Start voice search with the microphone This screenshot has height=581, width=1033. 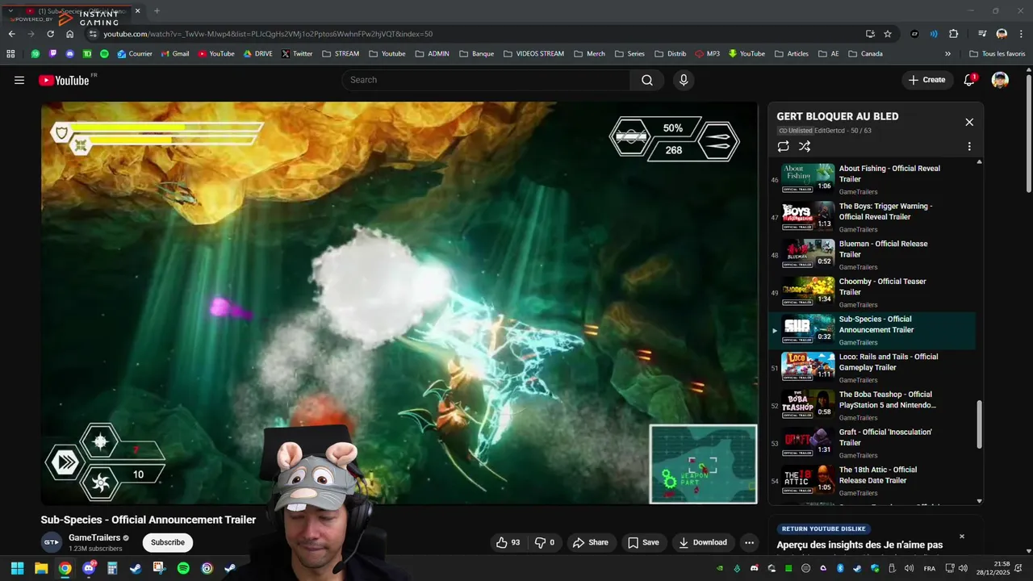tap(684, 80)
